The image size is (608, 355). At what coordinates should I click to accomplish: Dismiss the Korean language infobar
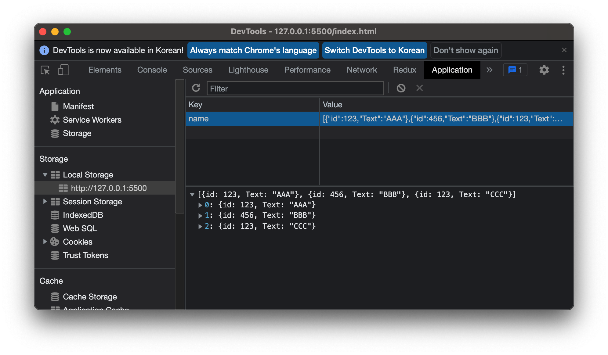click(x=564, y=50)
